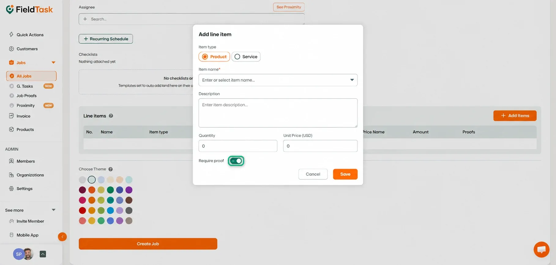Open All Jobs in sidebar

point(31,76)
